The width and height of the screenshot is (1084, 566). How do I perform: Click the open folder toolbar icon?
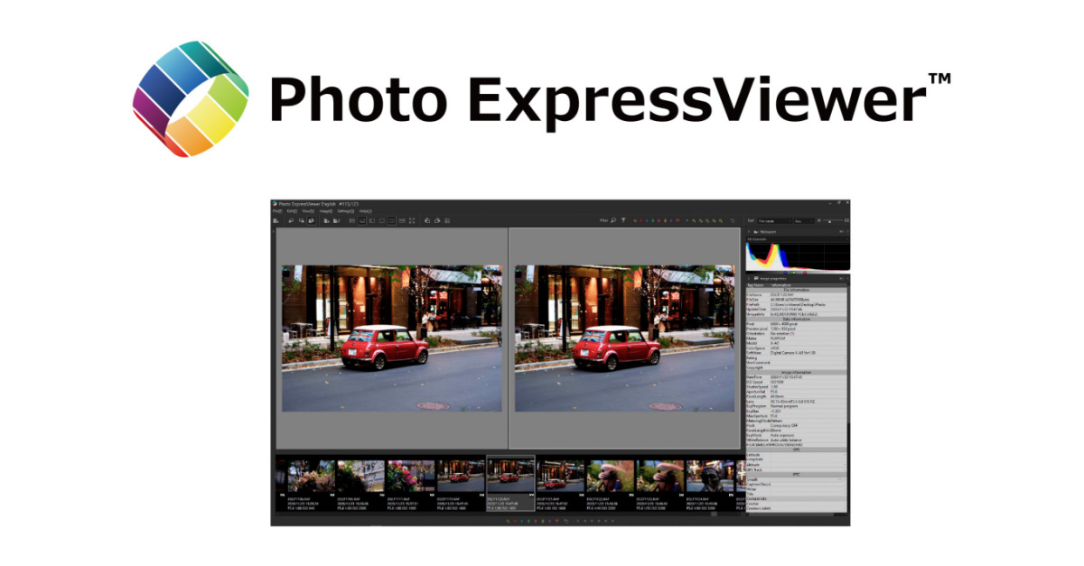pyautogui.click(x=276, y=220)
